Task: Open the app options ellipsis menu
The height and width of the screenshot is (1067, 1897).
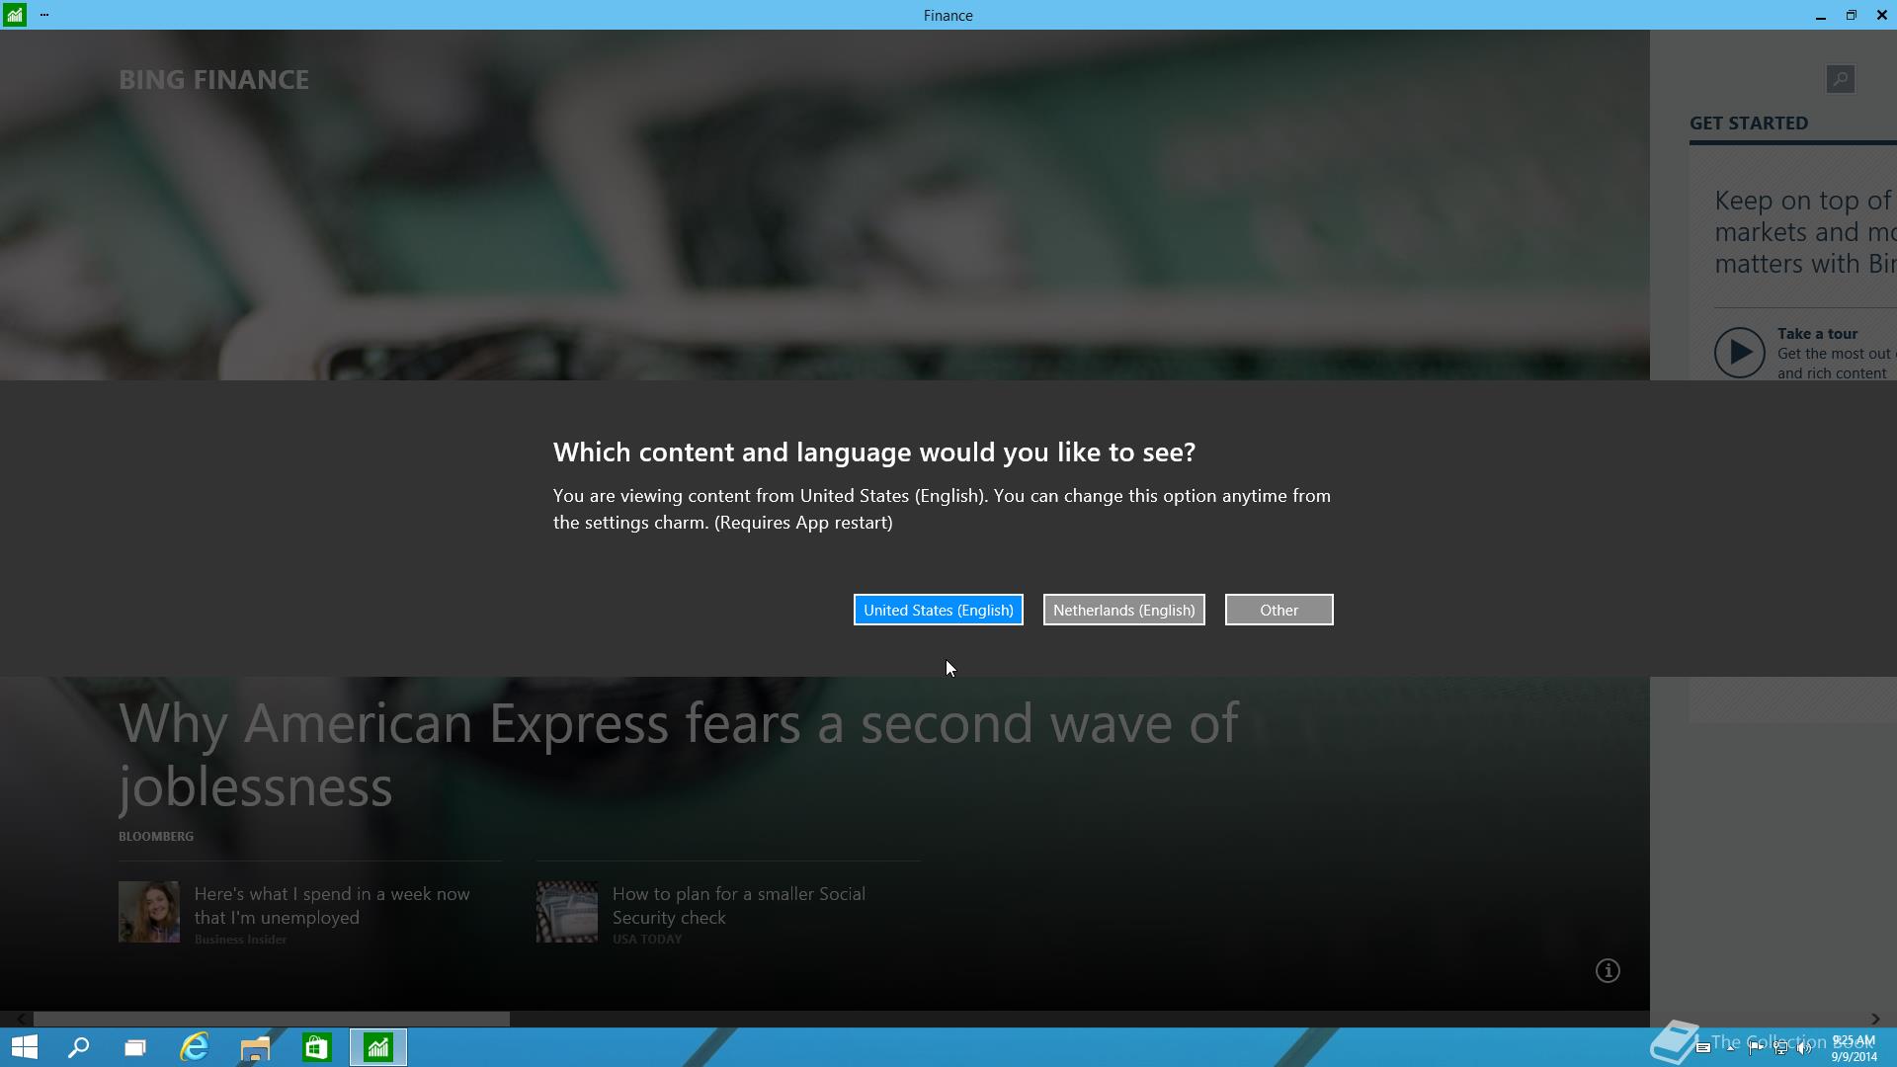Action: (x=44, y=15)
